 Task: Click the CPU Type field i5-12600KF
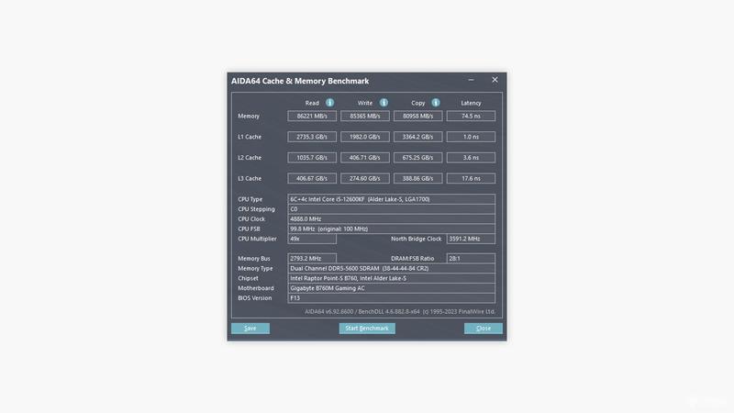[x=392, y=199]
